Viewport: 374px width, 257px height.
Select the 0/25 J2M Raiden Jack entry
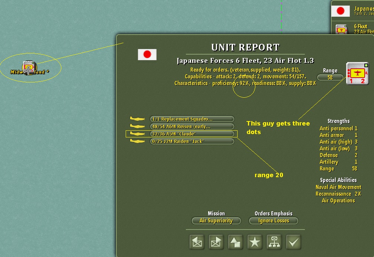tap(192, 141)
